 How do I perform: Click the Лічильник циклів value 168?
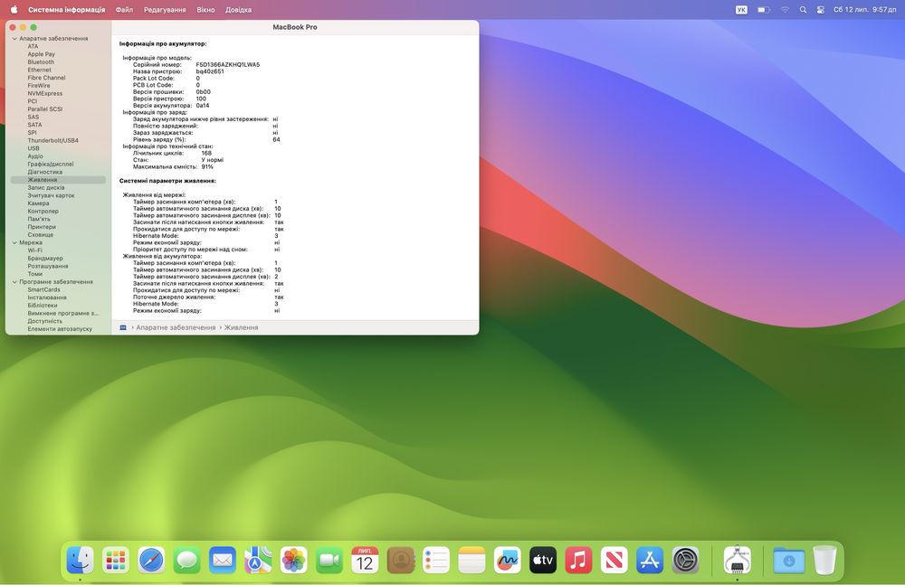click(206, 154)
